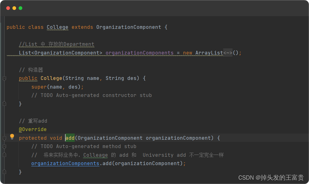The image size is (309, 184).
Task: Click the underlined organizationComponents link
Action: [x=65, y=164]
